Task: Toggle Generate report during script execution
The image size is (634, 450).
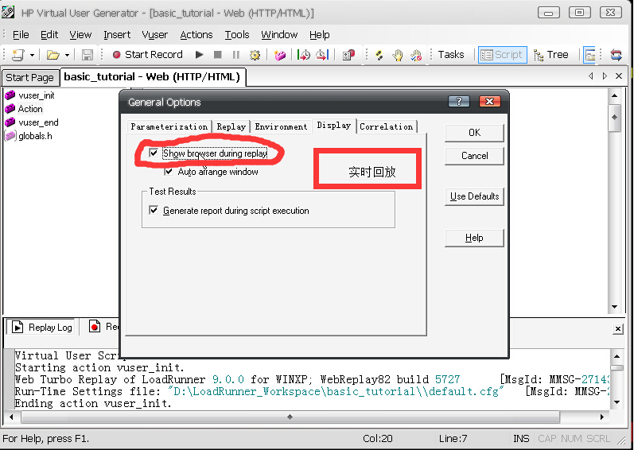Action: 154,211
